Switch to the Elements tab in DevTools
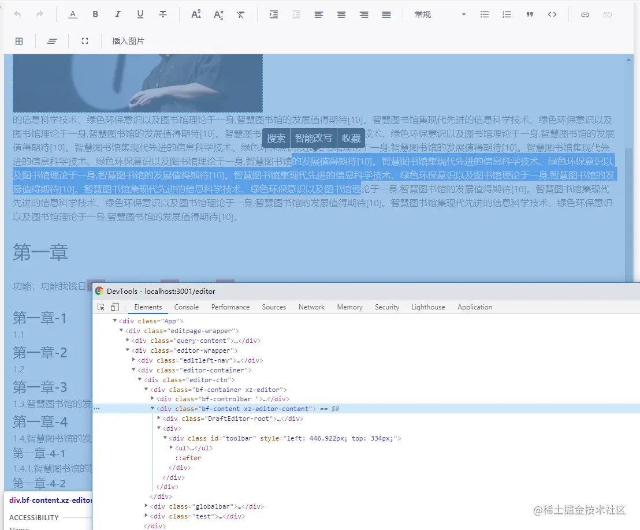Screen dimensions: 640x530 [x=148, y=307]
